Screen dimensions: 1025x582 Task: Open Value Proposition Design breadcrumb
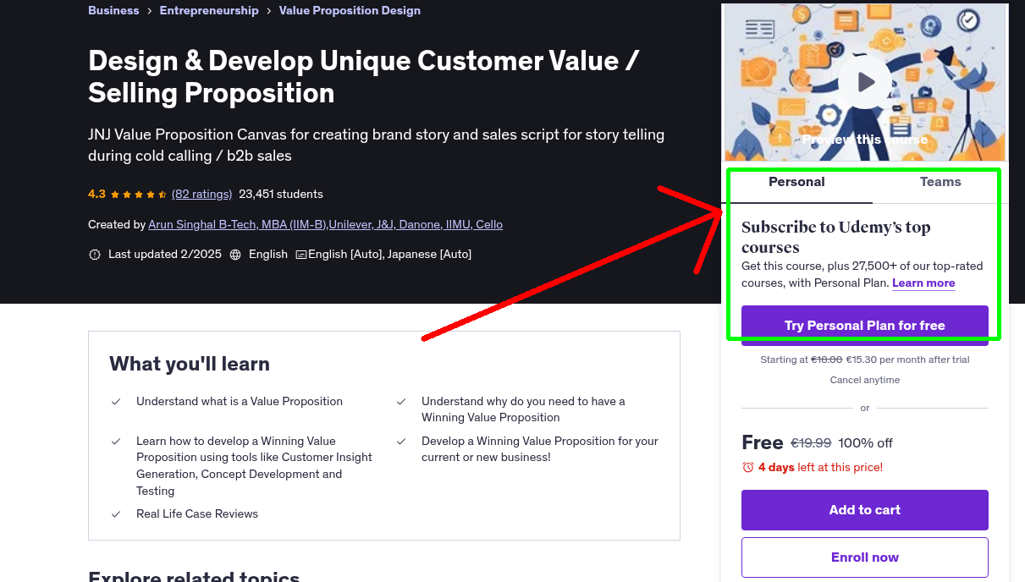coord(350,10)
